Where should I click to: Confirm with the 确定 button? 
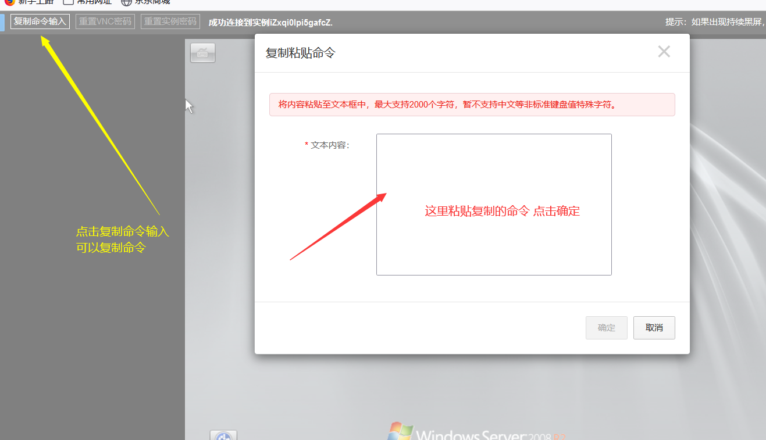coord(607,328)
